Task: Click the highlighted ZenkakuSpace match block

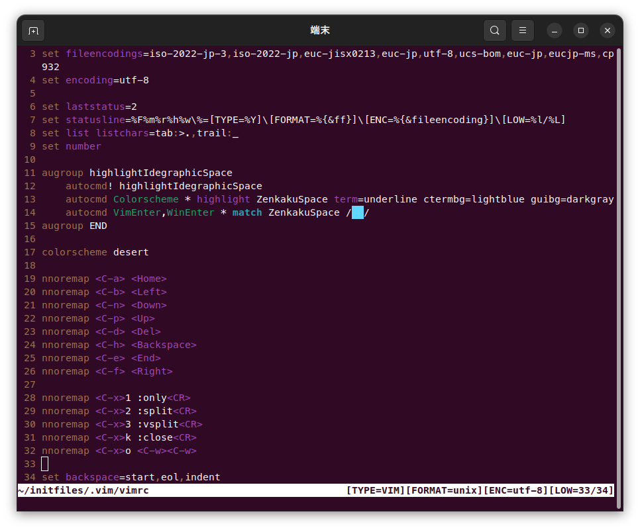Action: (358, 212)
